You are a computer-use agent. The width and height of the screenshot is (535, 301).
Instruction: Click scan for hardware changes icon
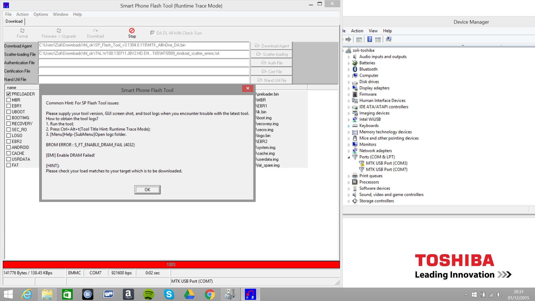click(x=389, y=39)
